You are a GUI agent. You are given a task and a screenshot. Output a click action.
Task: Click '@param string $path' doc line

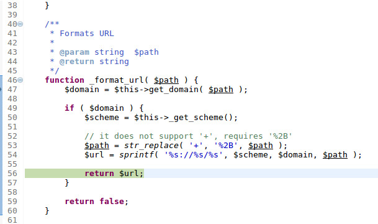click(x=109, y=52)
